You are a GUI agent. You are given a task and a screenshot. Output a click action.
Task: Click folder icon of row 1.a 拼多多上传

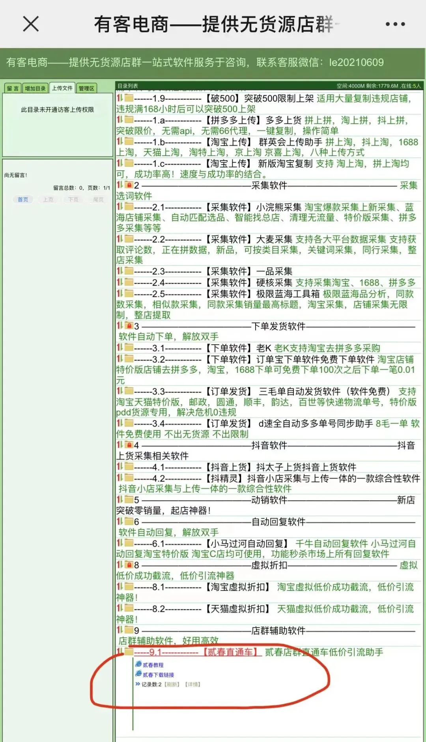coord(129,120)
